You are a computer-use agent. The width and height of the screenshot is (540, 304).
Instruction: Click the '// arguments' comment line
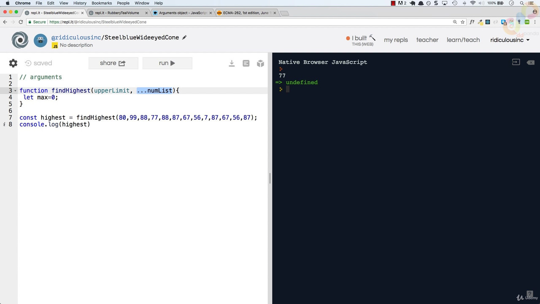pyautogui.click(x=40, y=77)
